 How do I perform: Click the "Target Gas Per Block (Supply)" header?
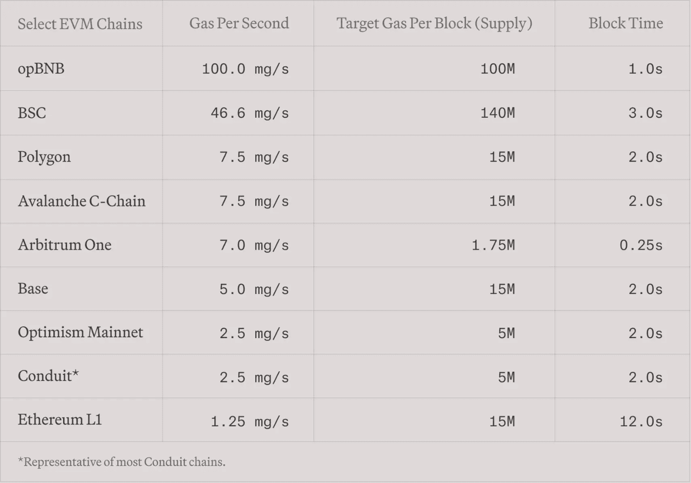434,23
